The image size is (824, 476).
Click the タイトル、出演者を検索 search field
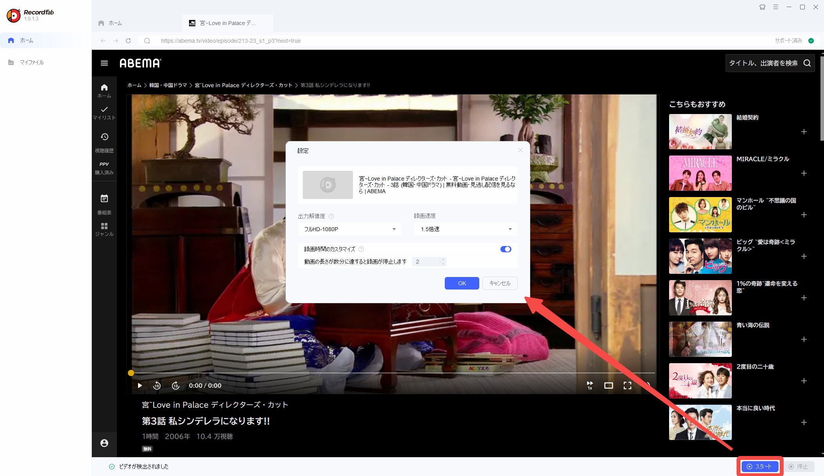pos(763,63)
